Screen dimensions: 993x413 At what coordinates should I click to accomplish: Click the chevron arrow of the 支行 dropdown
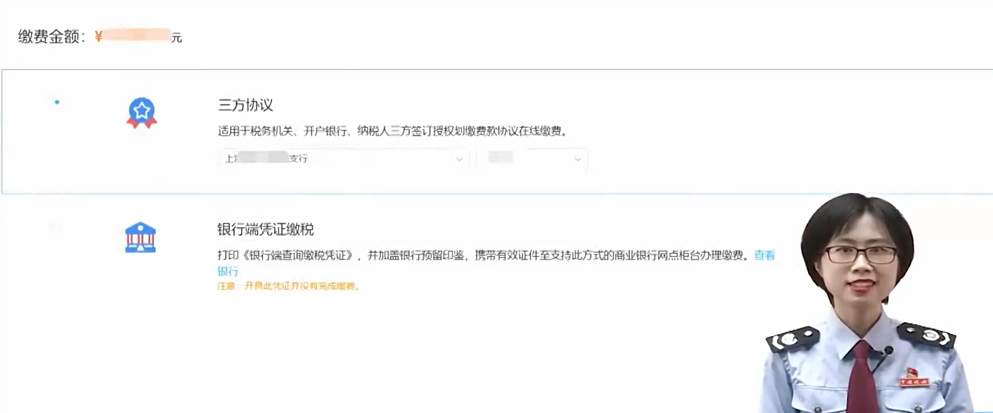459,159
